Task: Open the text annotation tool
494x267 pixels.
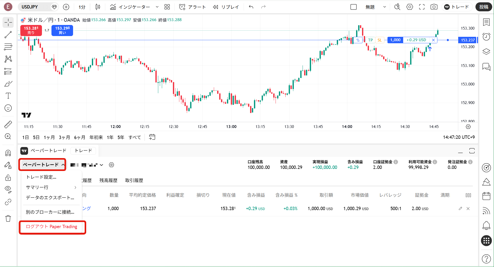Action: 8,96
